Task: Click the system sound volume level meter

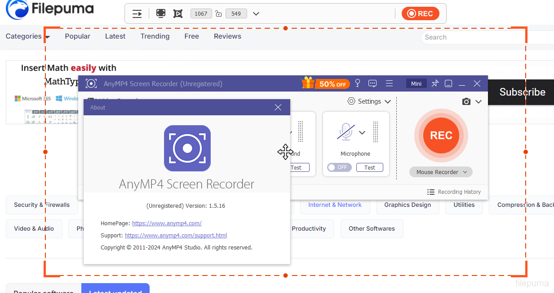Action: [x=301, y=132]
